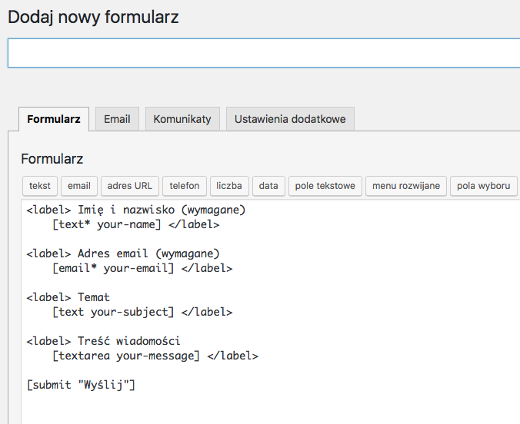Insert a liczba field tag
The height and width of the screenshot is (424, 520).
point(229,186)
